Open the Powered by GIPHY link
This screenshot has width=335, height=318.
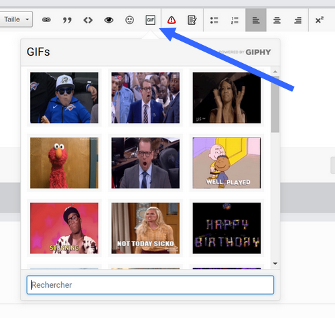[245, 52]
